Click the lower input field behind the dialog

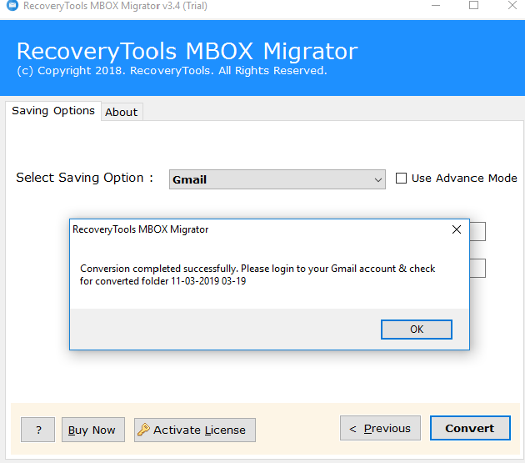477,269
